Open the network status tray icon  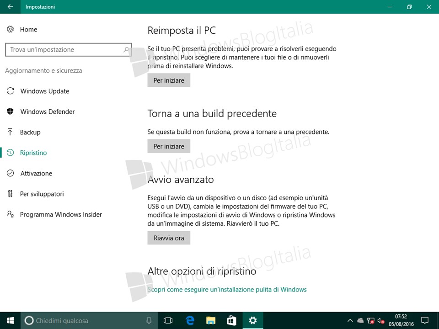[371, 321]
